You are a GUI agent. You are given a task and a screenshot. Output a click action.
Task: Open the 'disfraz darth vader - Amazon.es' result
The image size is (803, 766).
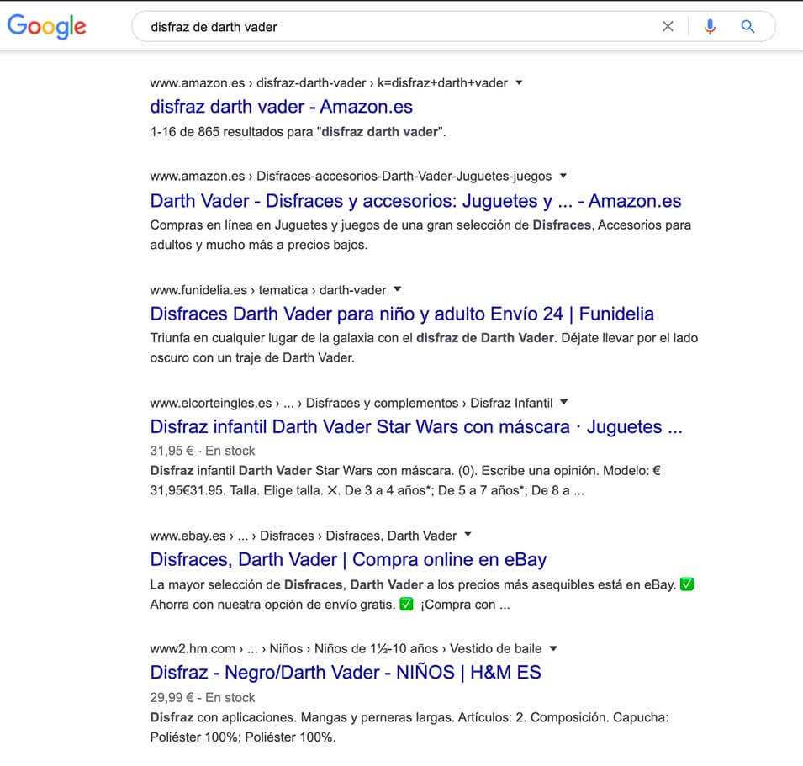coord(281,107)
